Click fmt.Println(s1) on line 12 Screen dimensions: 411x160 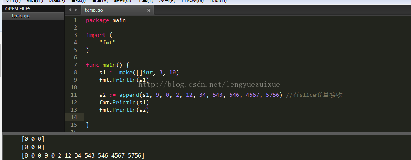click(x=124, y=103)
